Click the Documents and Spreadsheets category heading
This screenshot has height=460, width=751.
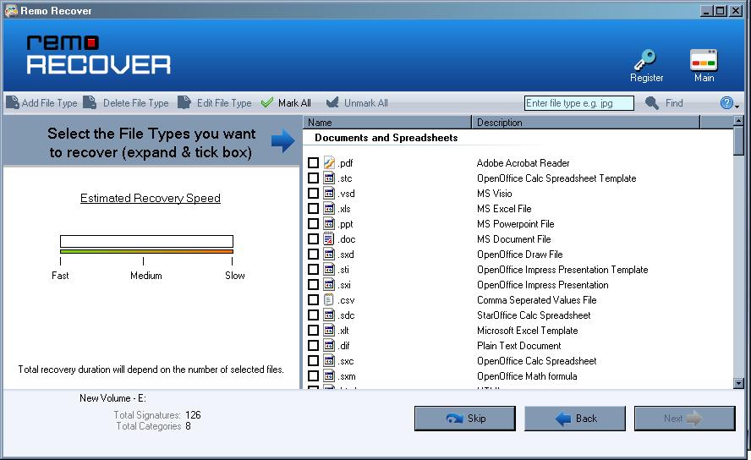[386, 138]
